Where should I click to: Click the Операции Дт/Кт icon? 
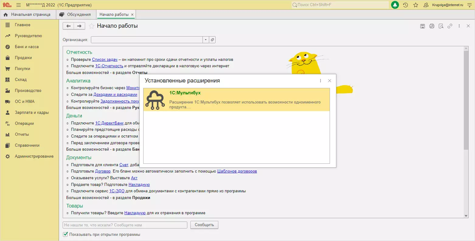8,124
